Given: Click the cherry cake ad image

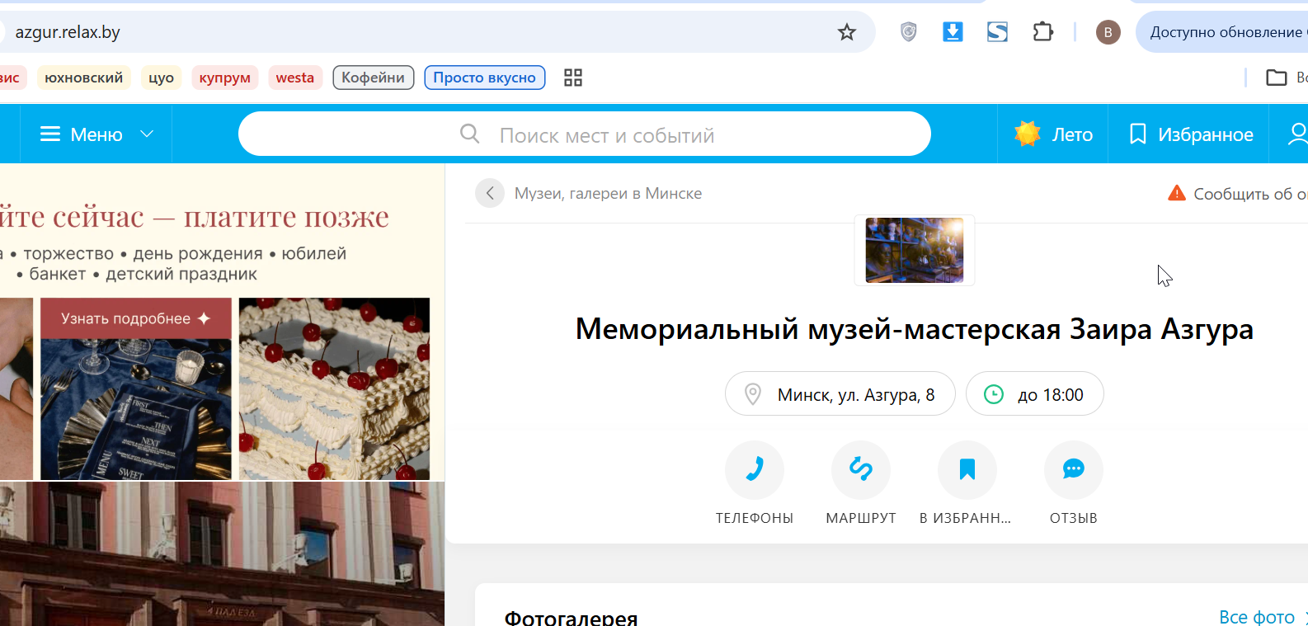Looking at the screenshot, I should pyautogui.click(x=334, y=389).
